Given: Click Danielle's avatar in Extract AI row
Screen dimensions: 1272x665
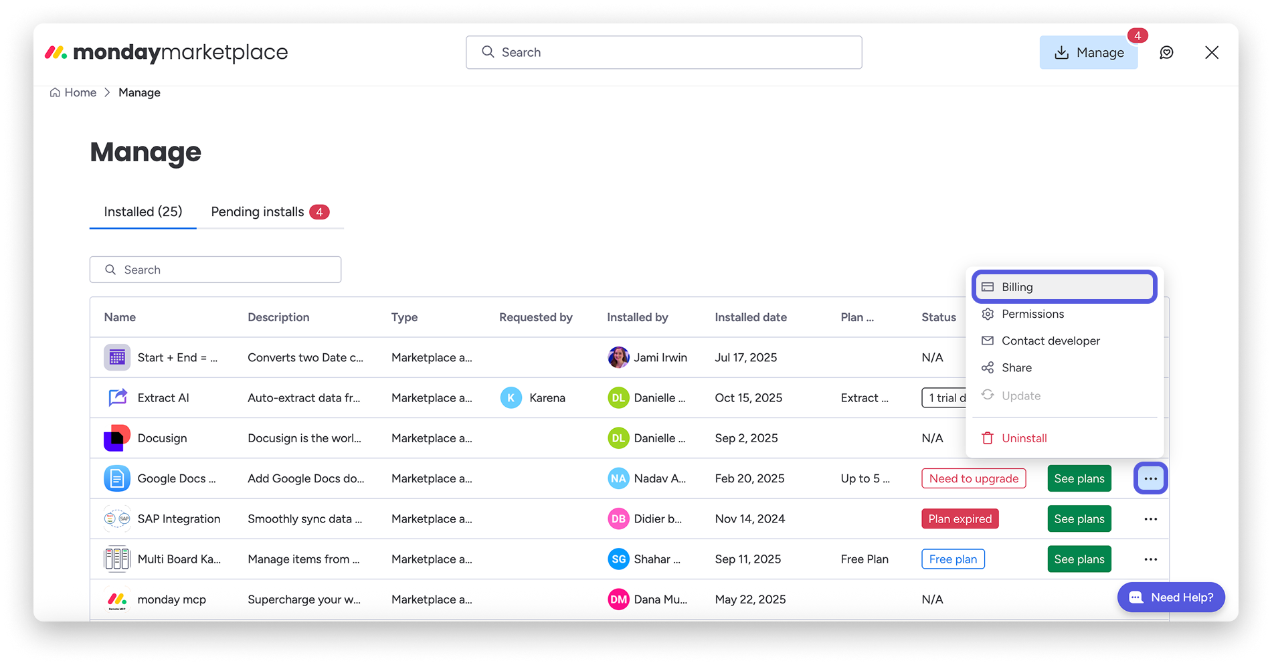Looking at the screenshot, I should click(x=618, y=397).
